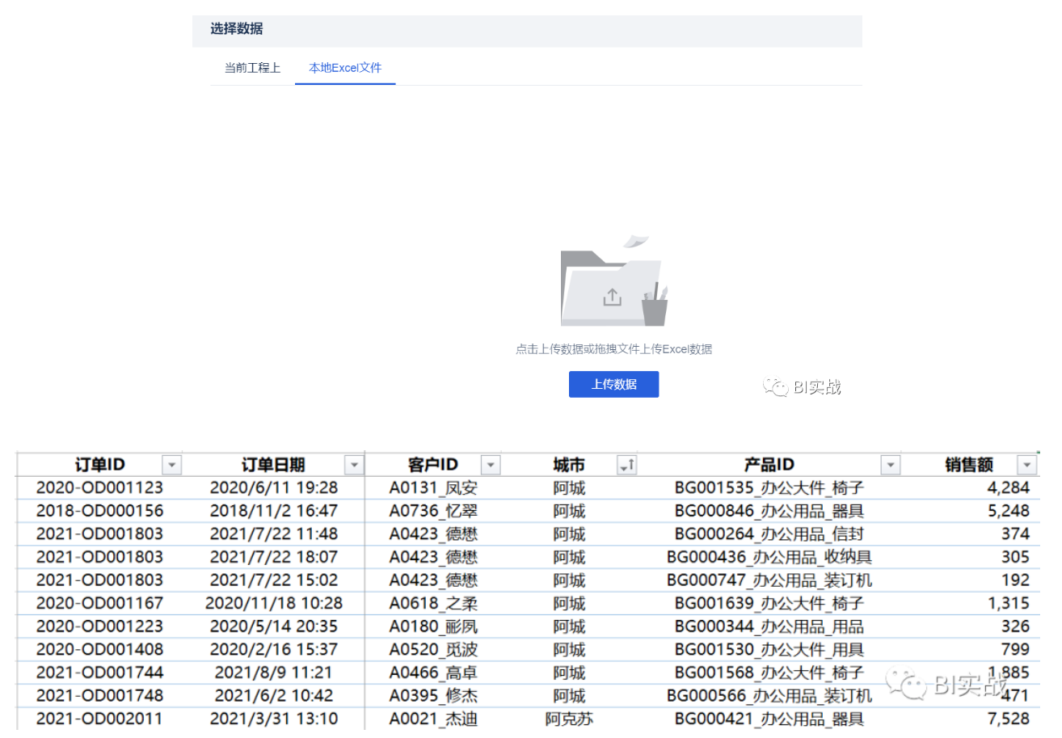Click the folder upload illustration icon
The height and width of the screenshot is (738, 1062).
(x=613, y=281)
